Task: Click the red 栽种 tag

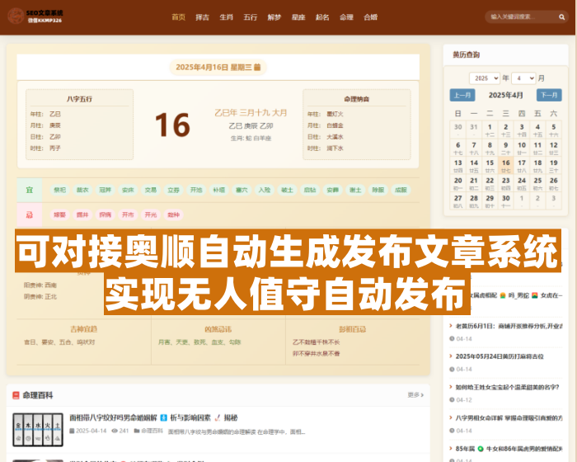Action: [x=174, y=214]
